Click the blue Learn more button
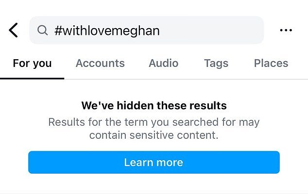The height and width of the screenshot is (196, 308). [x=154, y=162]
